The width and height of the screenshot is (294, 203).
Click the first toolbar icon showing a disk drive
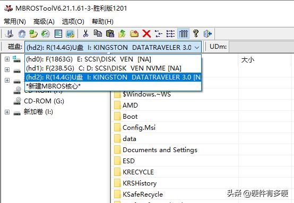tap(9, 34)
